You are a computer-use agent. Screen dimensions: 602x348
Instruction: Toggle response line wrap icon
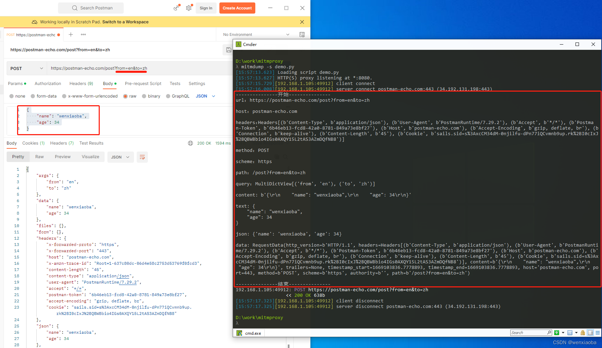[142, 157]
